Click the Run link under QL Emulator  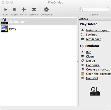(x=89, y=52)
